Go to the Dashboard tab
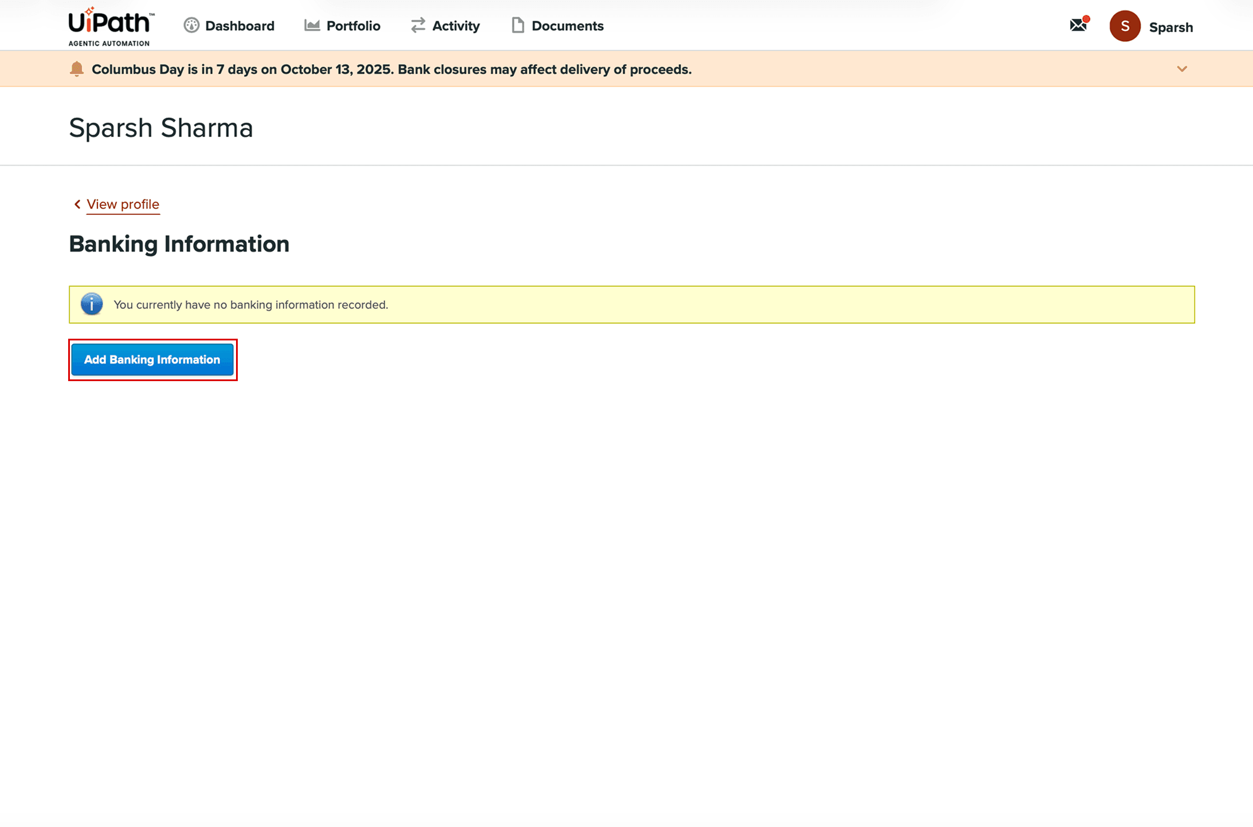 point(239,26)
